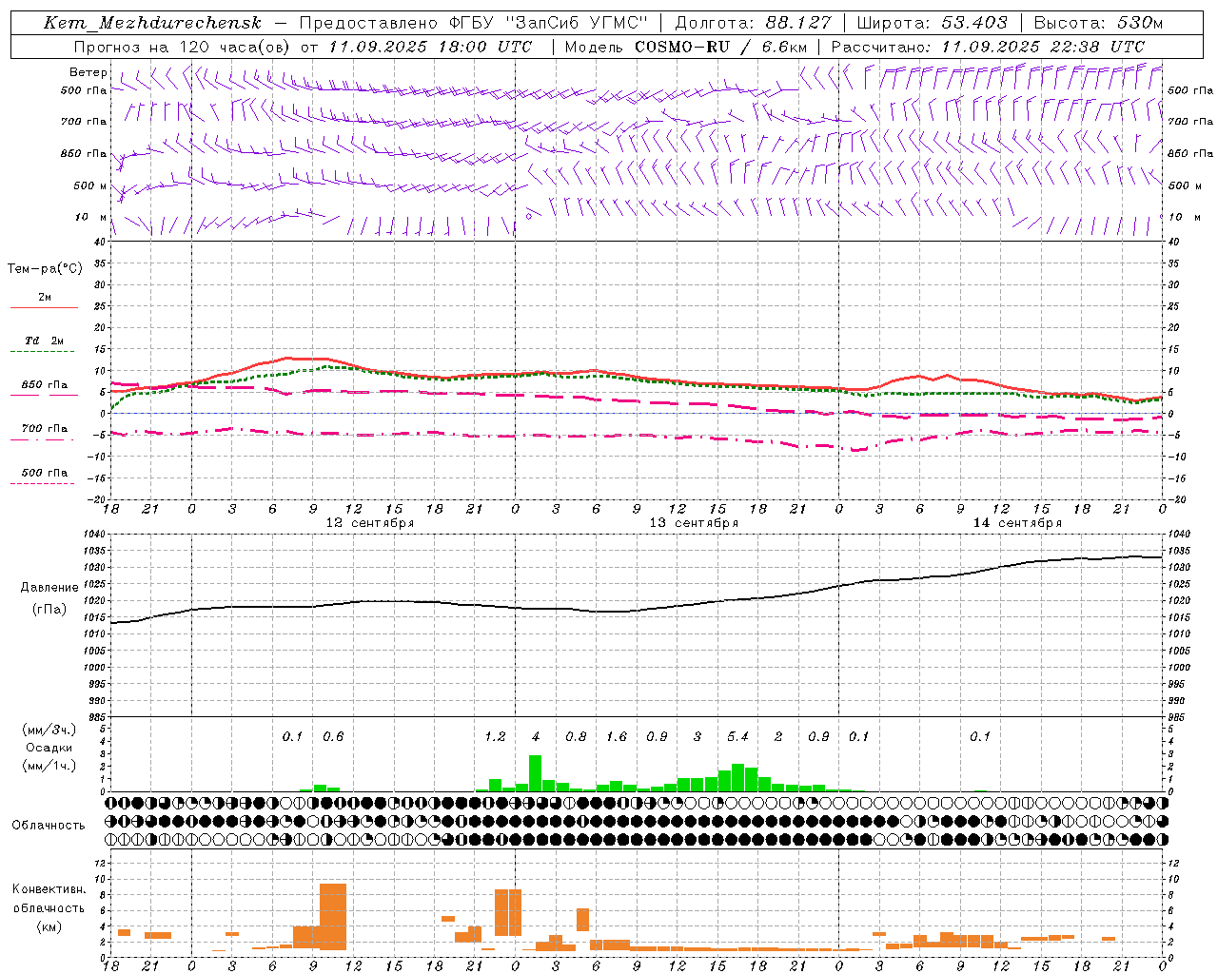Click the tallest orange convective cloud bar

point(333,917)
